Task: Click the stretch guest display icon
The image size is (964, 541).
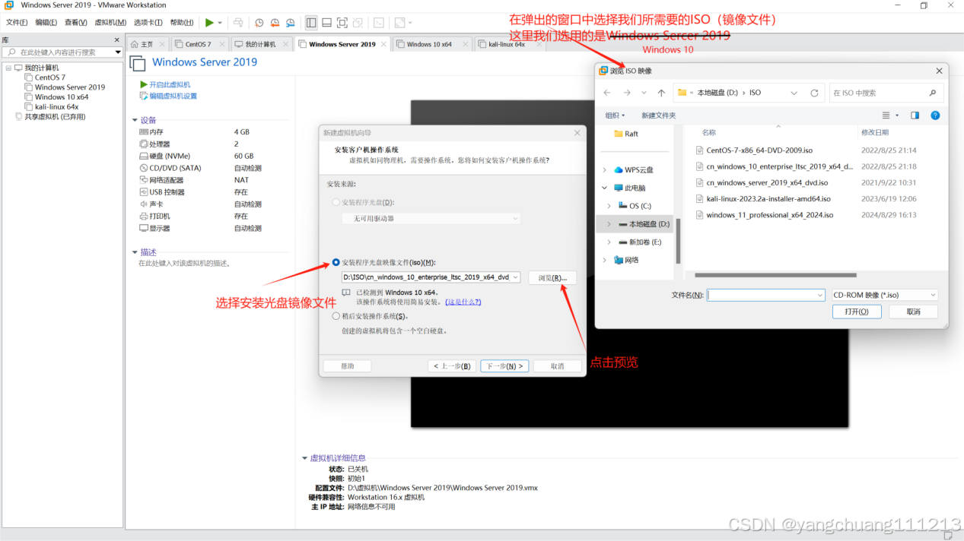Action: click(400, 23)
